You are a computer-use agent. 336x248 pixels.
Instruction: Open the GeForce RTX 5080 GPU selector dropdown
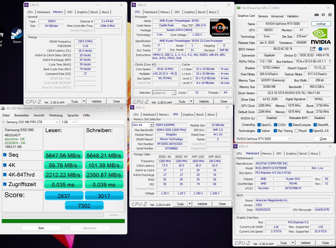(x=264, y=139)
